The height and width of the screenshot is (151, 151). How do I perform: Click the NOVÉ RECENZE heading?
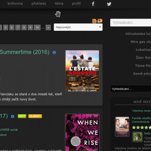tap(142, 102)
